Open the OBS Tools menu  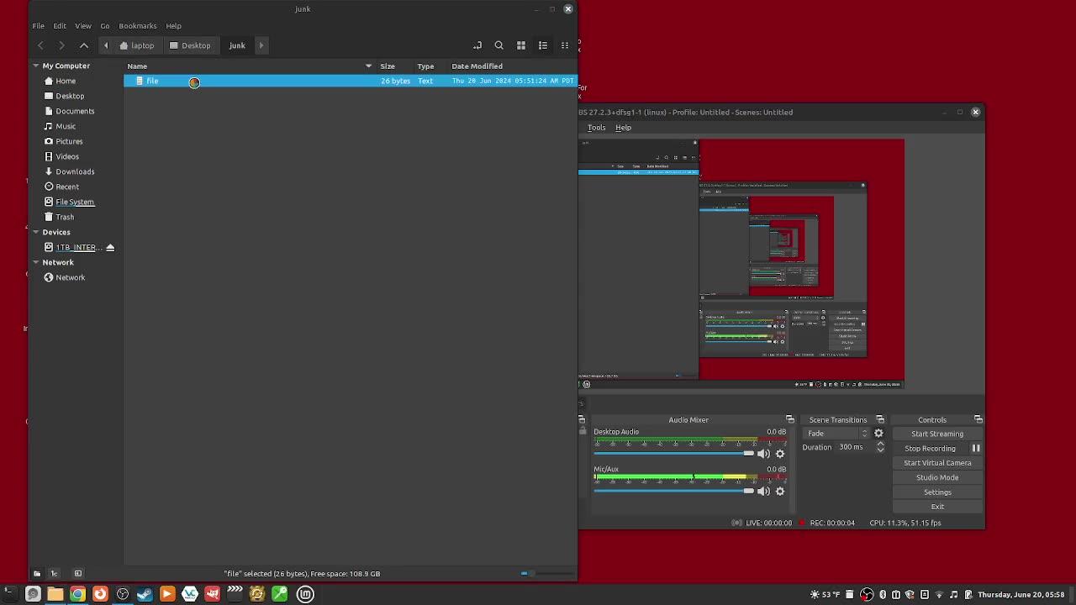click(597, 128)
